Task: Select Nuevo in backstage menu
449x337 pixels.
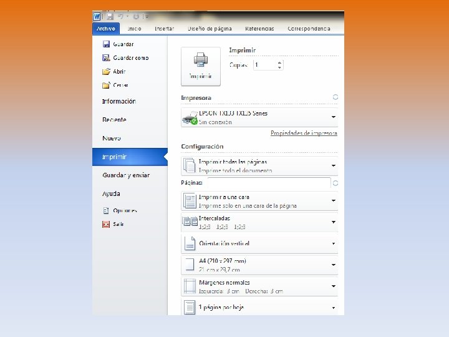Action: (x=112, y=138)
